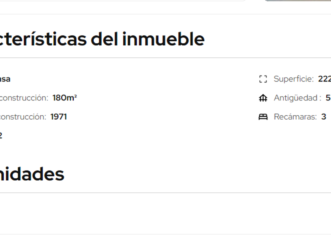Click the value next to Antigüedad

coord(328,98)
